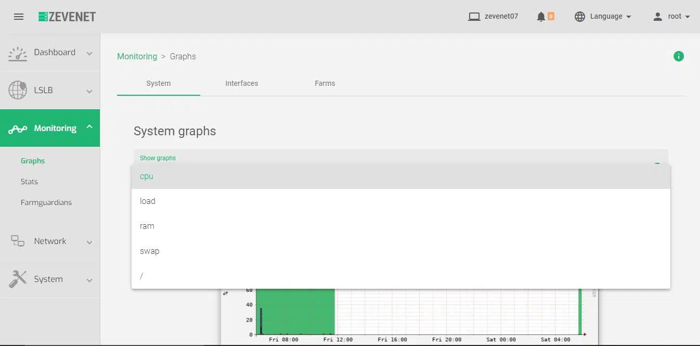Click the Monitoring breadcrumb link

pos(137,56)
